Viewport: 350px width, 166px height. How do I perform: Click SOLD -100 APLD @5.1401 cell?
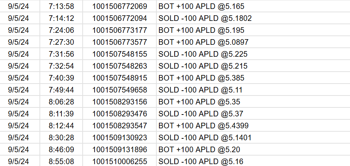tap(205, 138)
